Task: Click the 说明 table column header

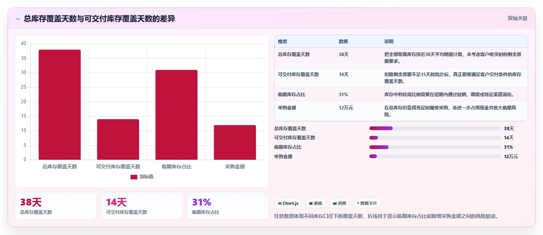Action: tap(389, 42)
